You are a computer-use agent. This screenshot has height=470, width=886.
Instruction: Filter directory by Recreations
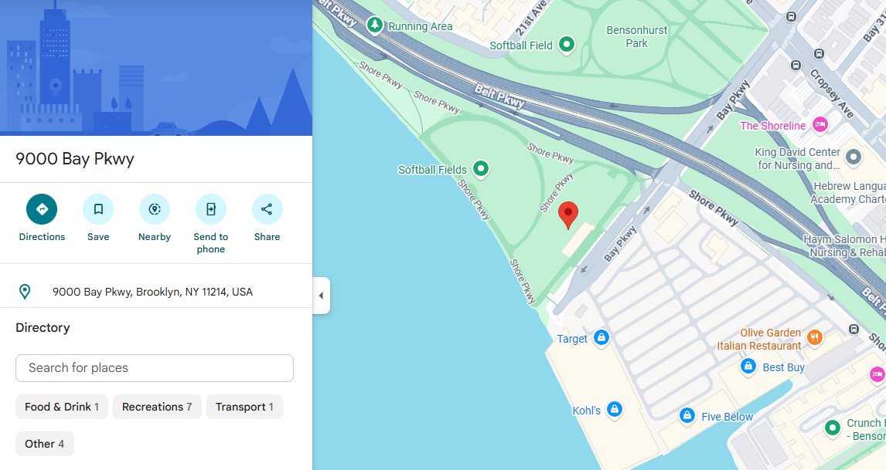[x=157, y=407]
